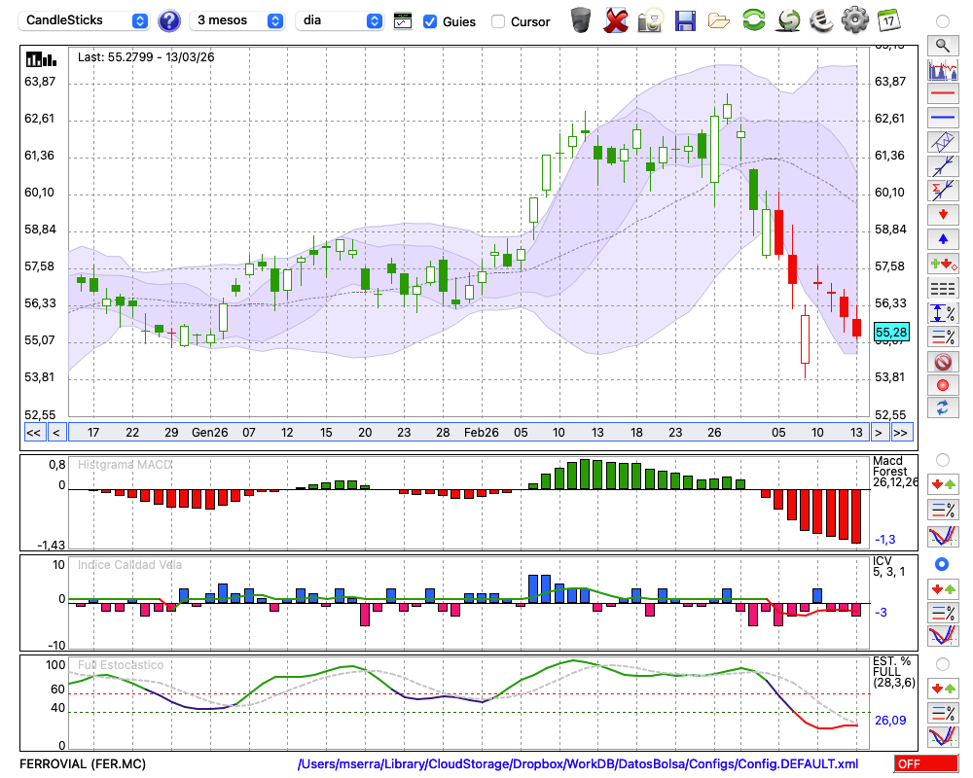Step back with < button

[55, 433]
